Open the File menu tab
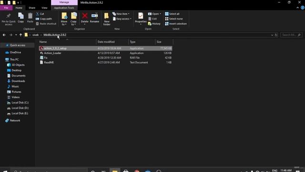This screenshot has height=172, width=305. (x=6, y=8)
